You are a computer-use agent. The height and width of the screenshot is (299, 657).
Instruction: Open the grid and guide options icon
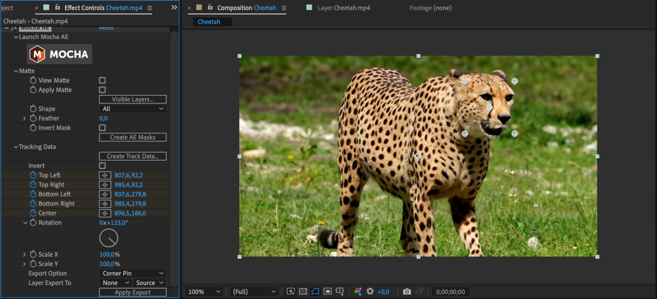coord(340,291)
